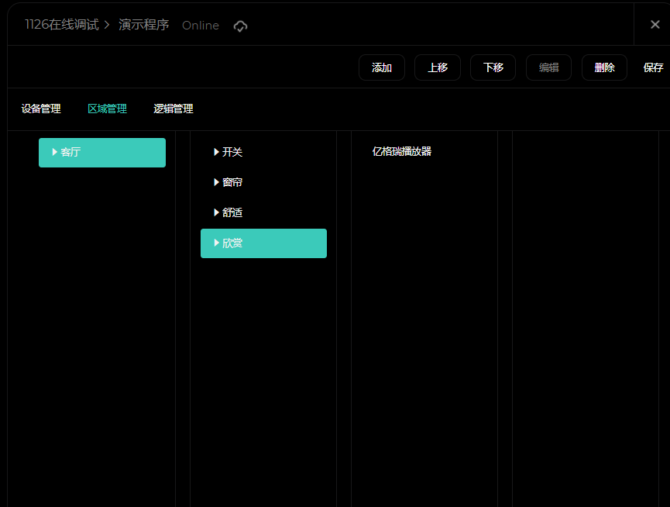Viewport: 670px width, 507px height.
Task: Click the cloud sync status icon
Action: pyautogui.click(x=240, y=26)
